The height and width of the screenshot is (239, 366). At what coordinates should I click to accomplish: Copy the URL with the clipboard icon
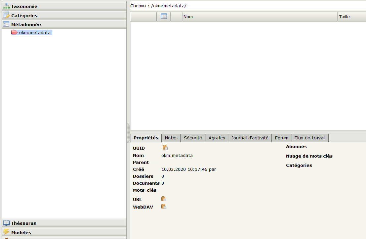tap(163, 199)
